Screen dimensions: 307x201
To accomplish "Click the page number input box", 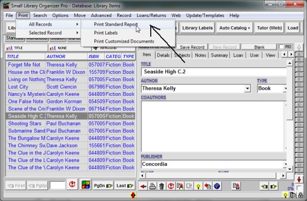I will click(58, 185).
